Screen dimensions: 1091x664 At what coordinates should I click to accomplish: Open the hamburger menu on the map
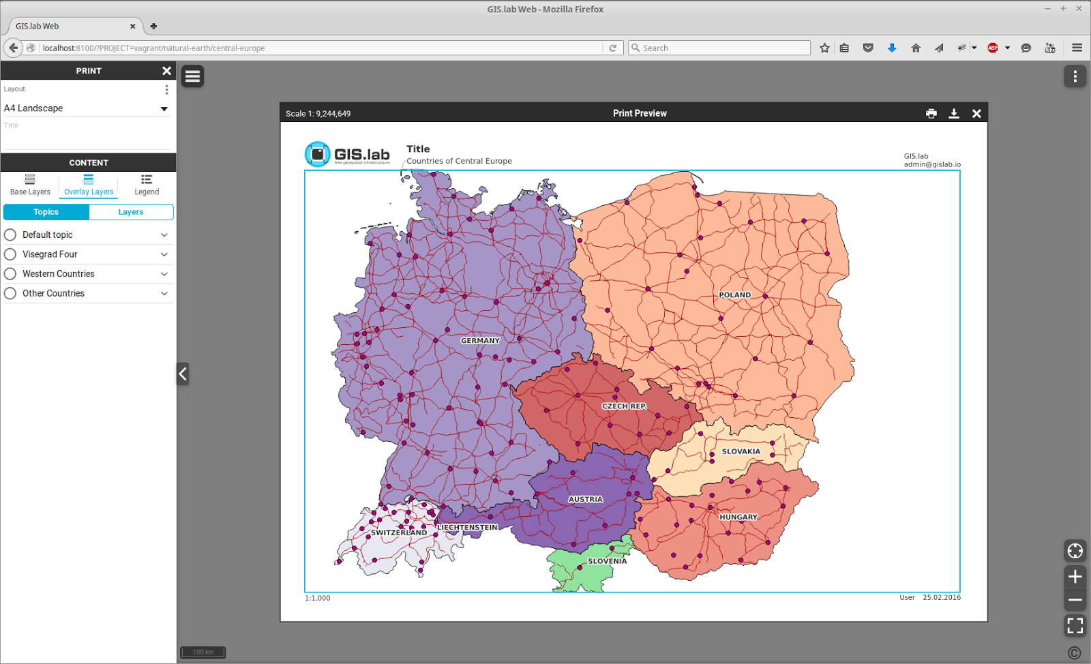(x=193, y=76)
